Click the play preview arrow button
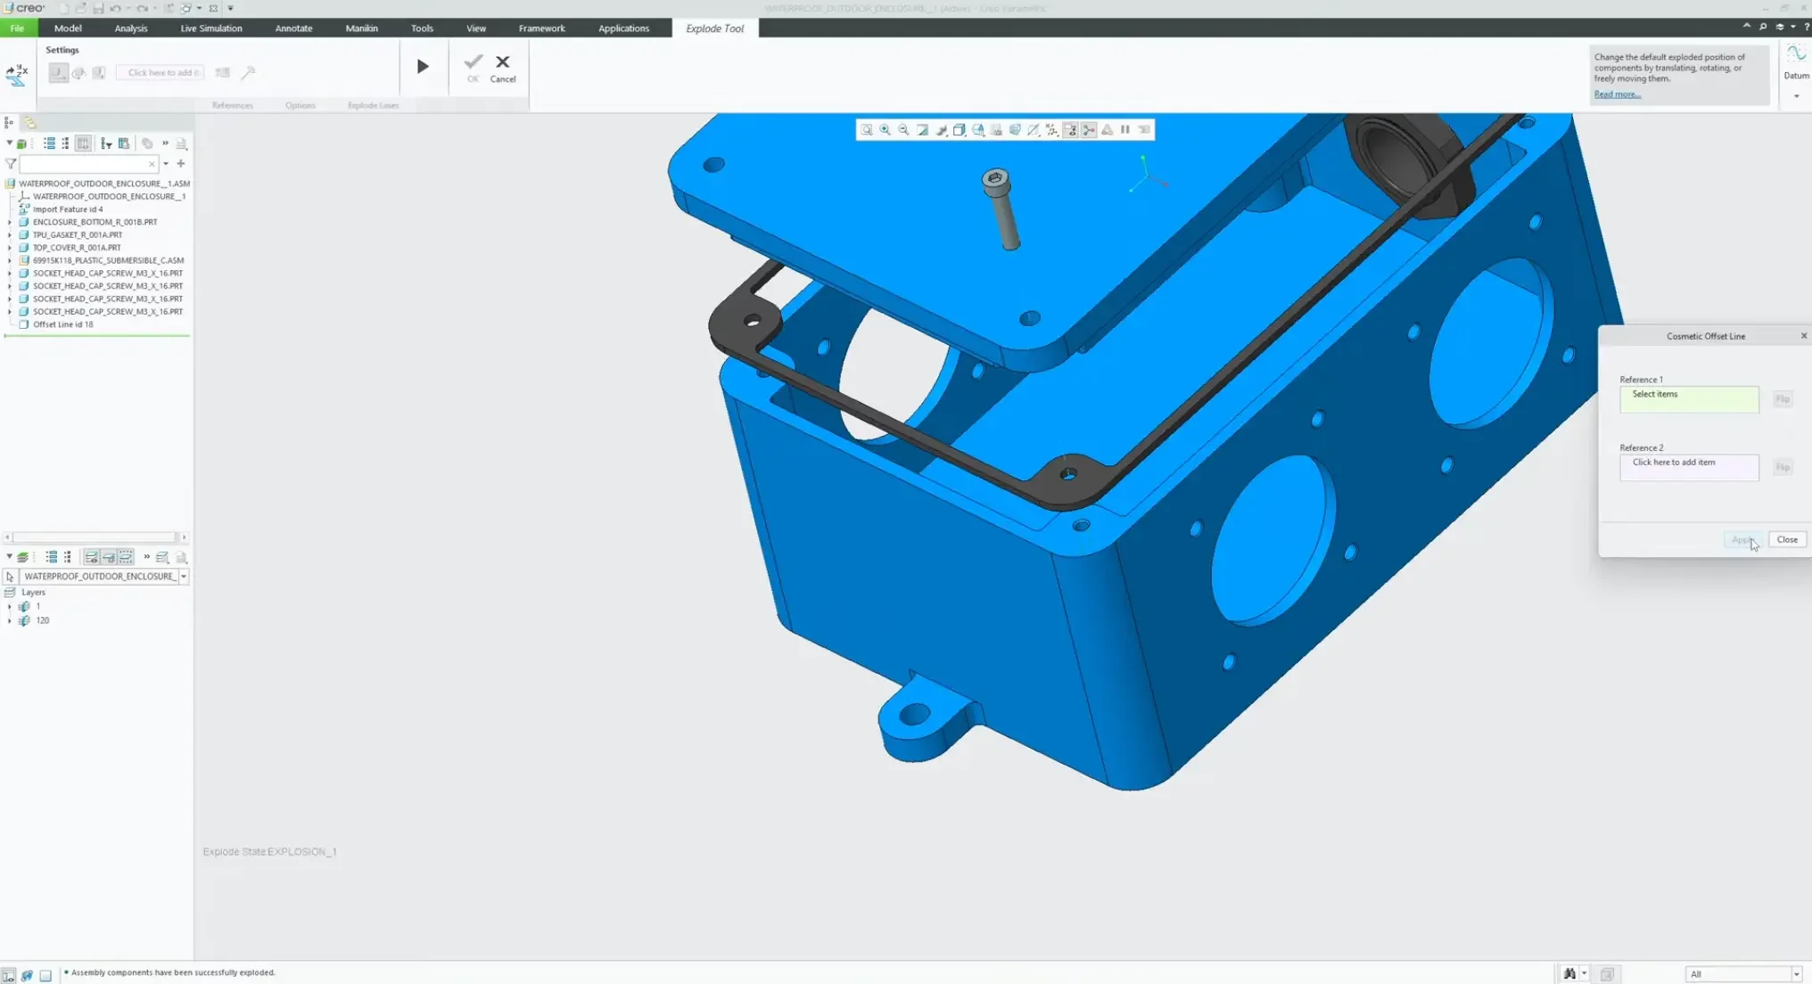This screenshot has width=1812, height=984. coord(423,66)
